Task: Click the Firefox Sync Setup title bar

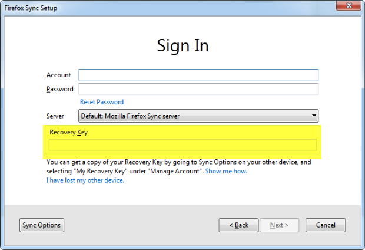Action: (x=147, y=8)
